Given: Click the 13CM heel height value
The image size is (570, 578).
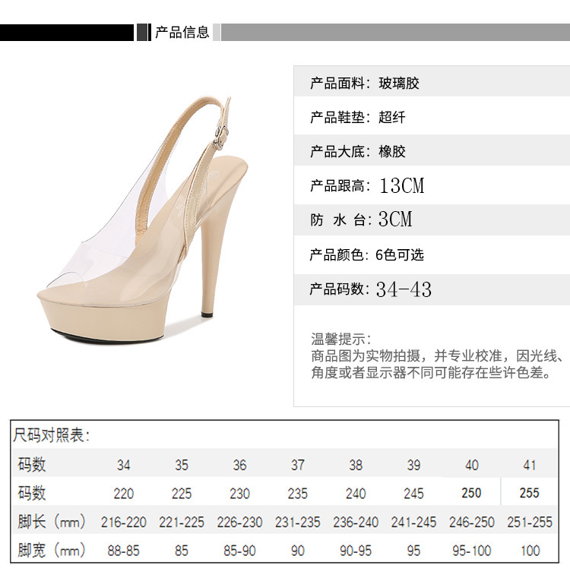Looking at the screenshot, I should [x=402, y=185].
